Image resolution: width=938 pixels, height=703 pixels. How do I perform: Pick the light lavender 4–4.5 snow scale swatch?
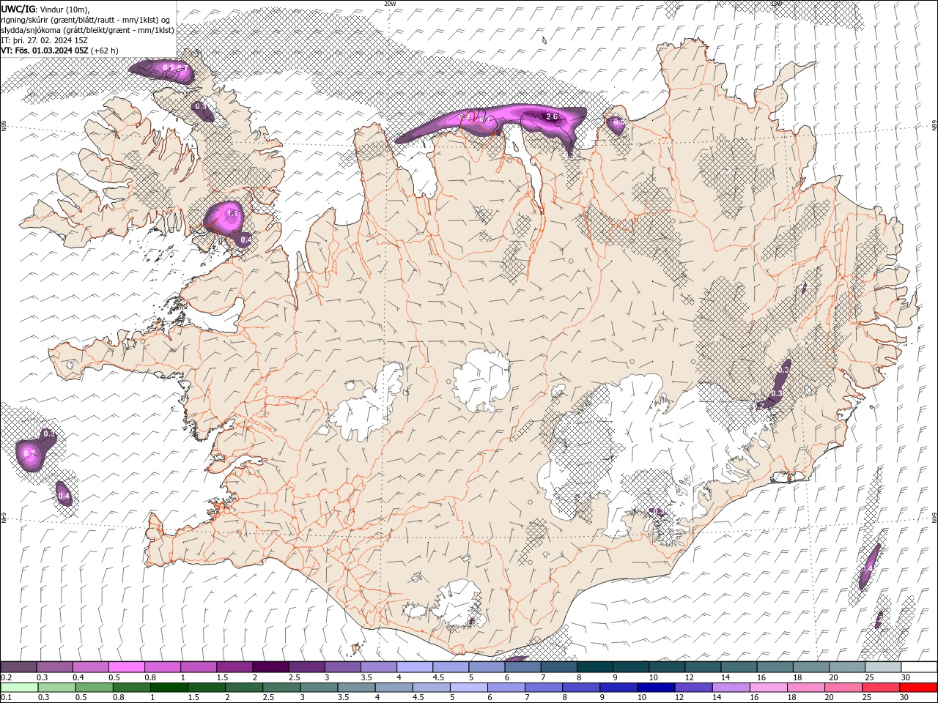(415, 667)
